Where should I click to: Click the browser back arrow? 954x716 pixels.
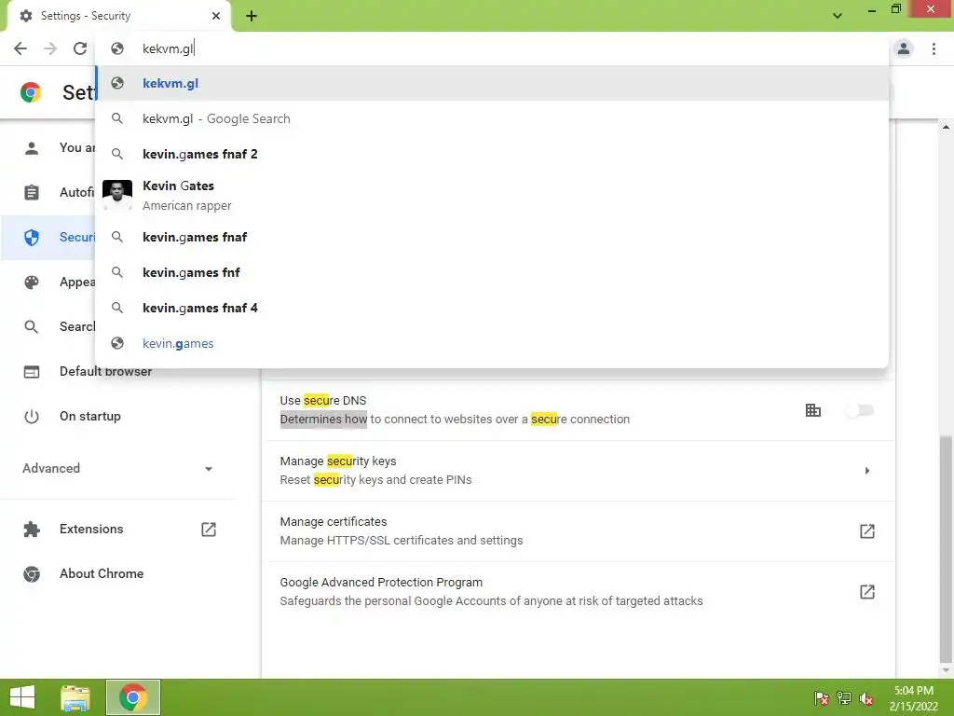tap(20, 48)
